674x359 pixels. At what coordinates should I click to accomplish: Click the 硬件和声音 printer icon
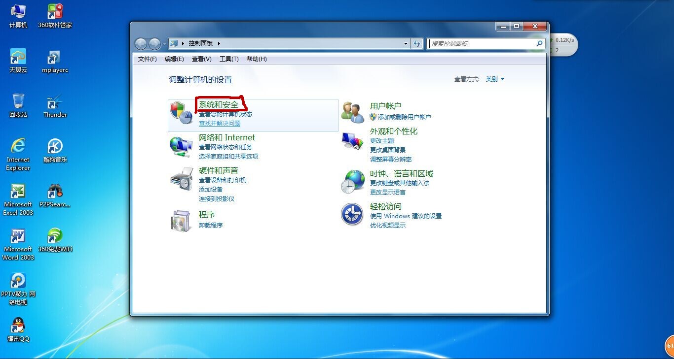(181, 178)
